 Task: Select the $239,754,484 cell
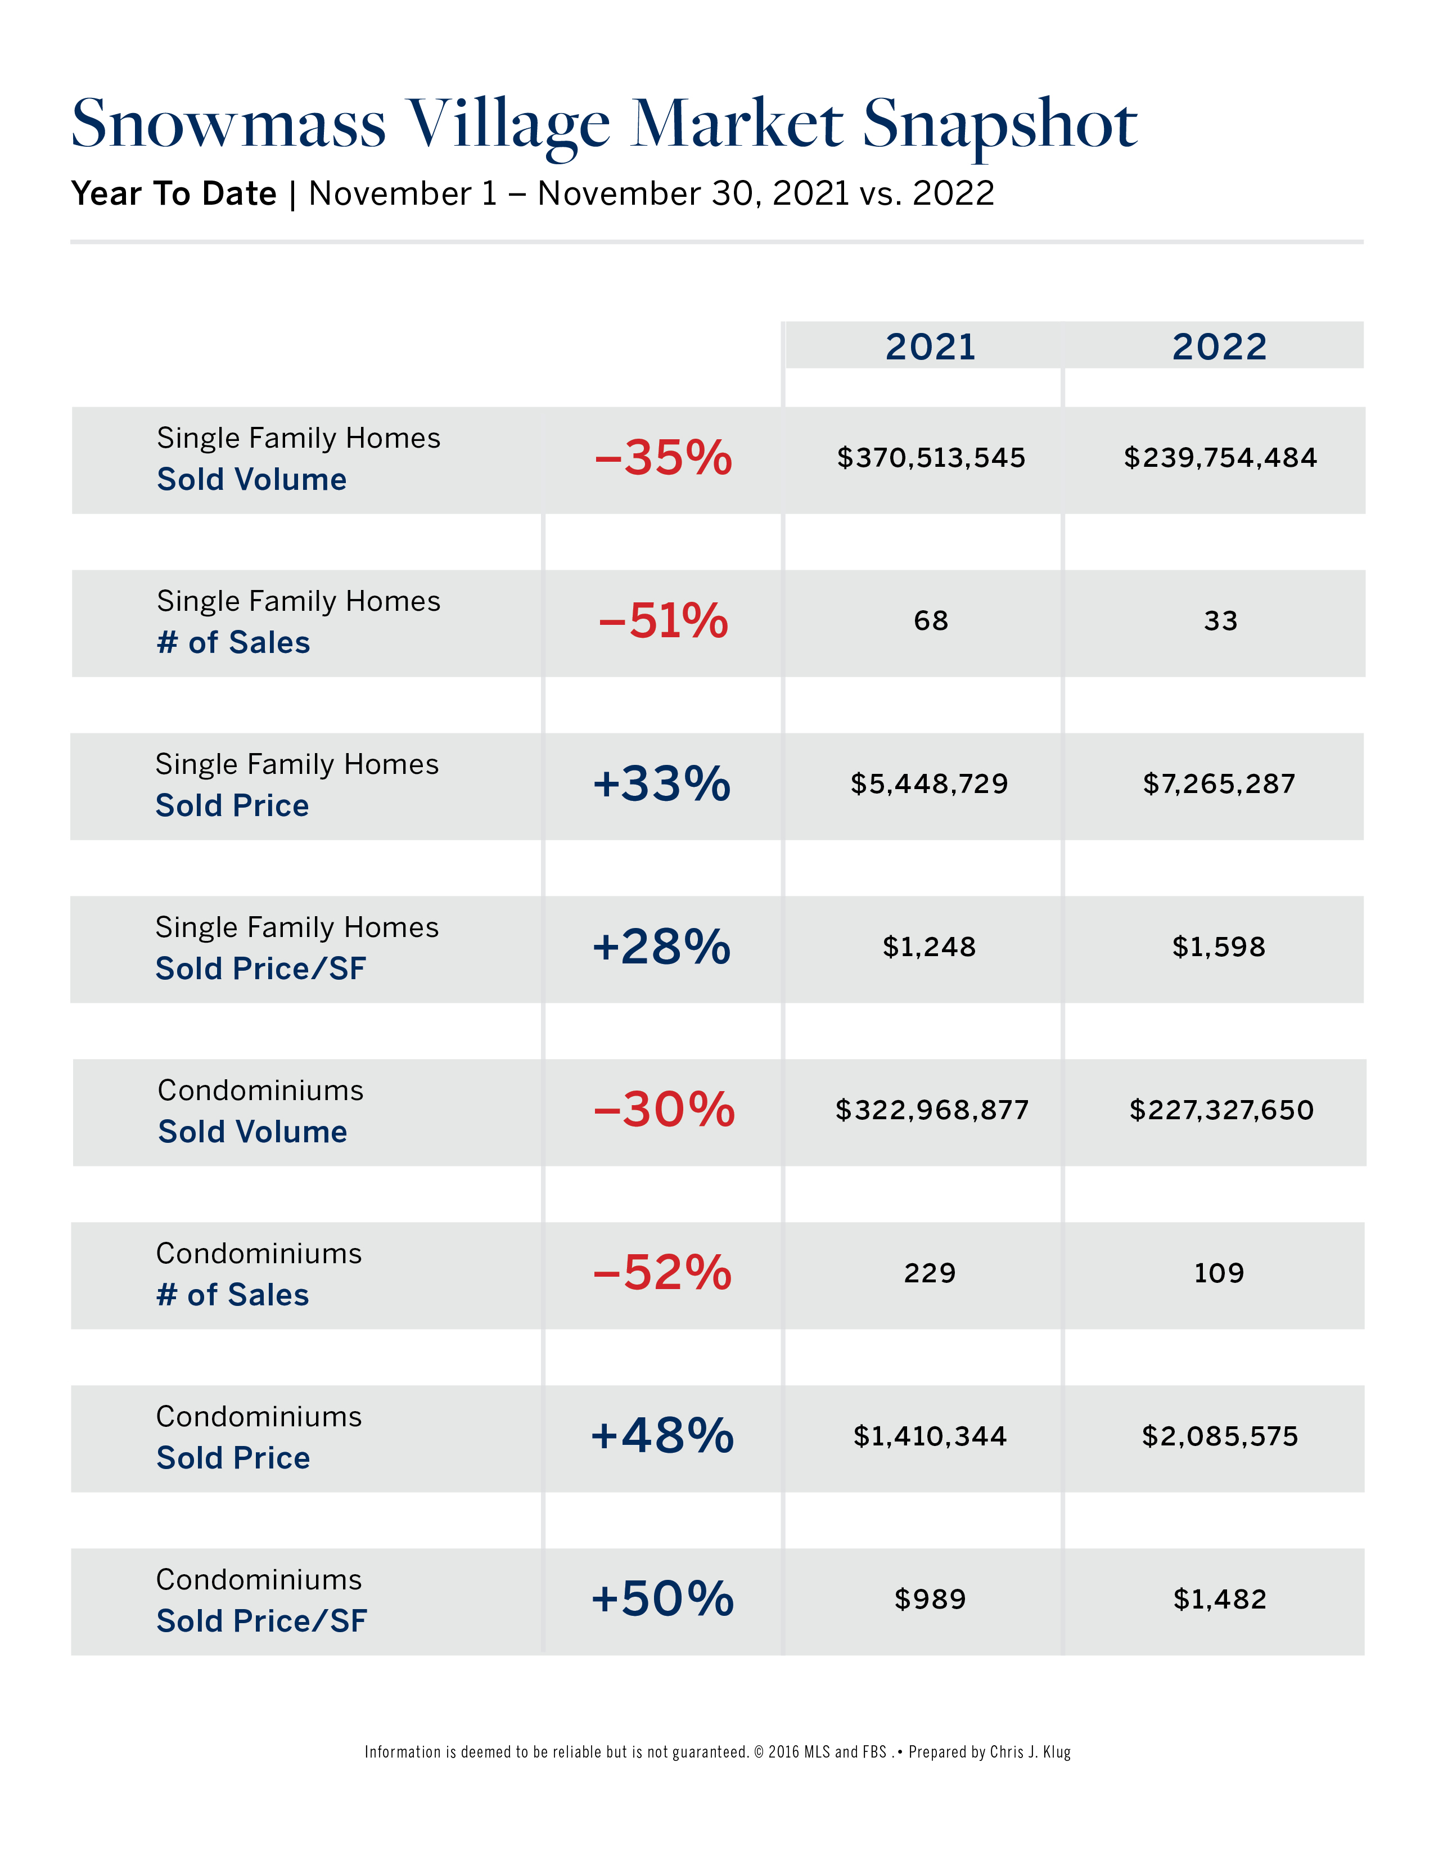1220,458
